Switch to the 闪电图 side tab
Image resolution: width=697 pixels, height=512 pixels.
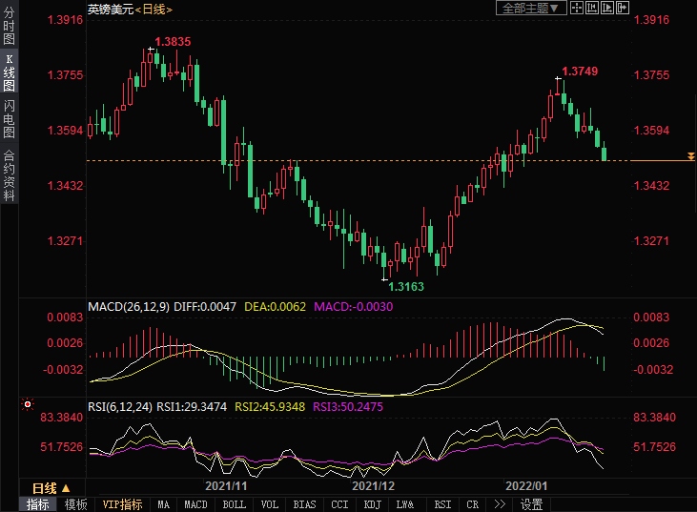point(10,118)
